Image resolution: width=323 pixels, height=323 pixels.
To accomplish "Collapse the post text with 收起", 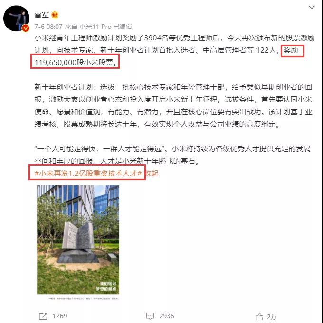I will pos(152,173).
